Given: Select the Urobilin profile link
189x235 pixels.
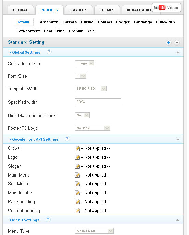Looking at the screenshot, I should tap(76, 31).
